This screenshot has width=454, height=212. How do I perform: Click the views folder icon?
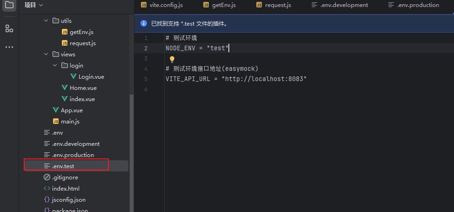(56, 54)
